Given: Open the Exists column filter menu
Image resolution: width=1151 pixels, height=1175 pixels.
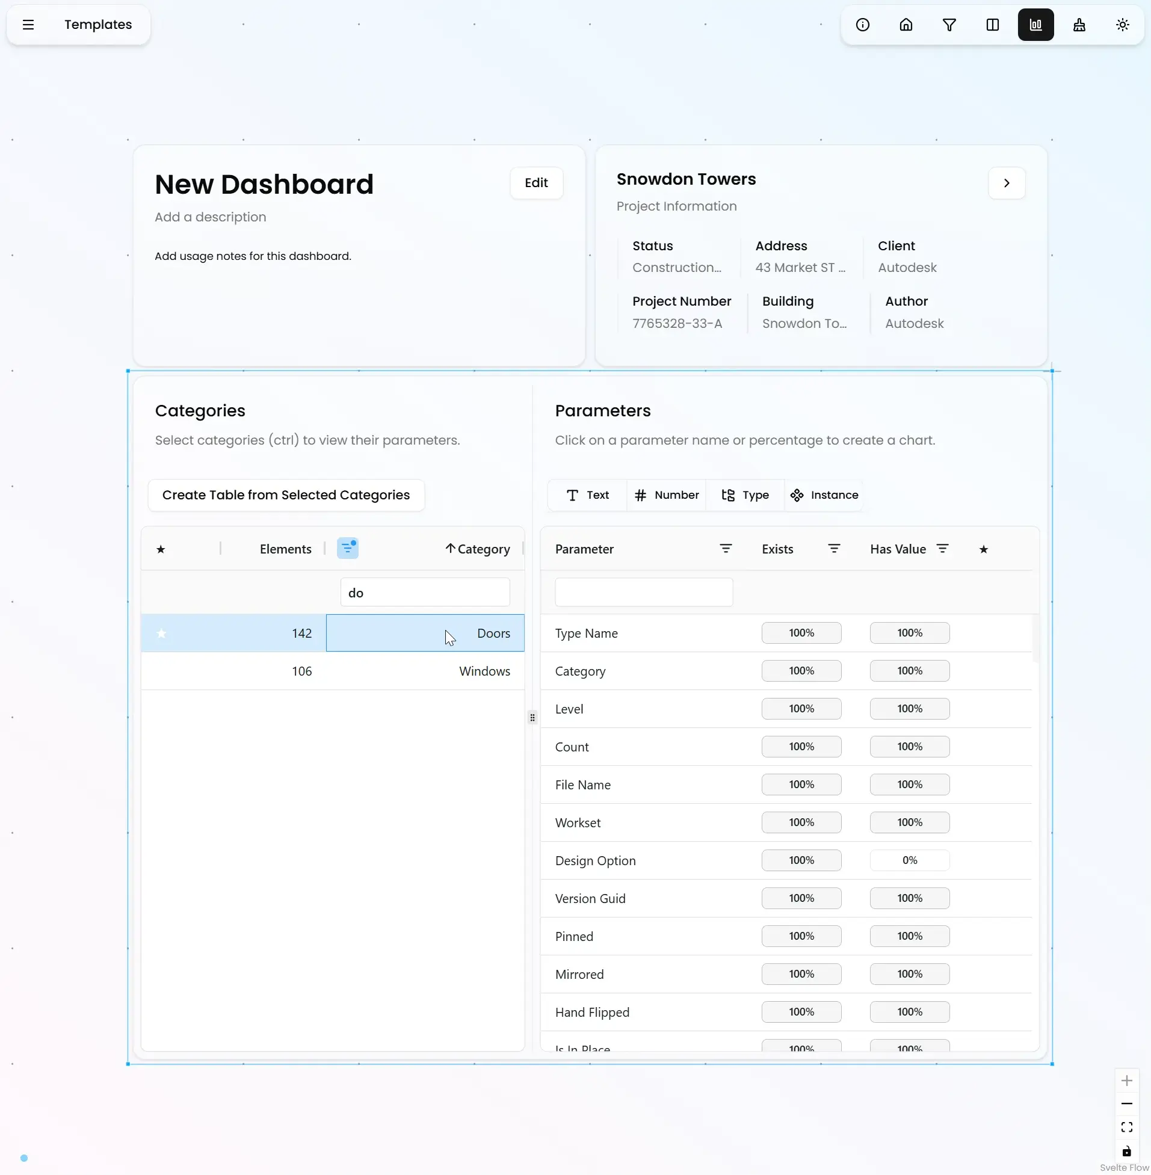Looking at the screenshot, I should (834, 548).
